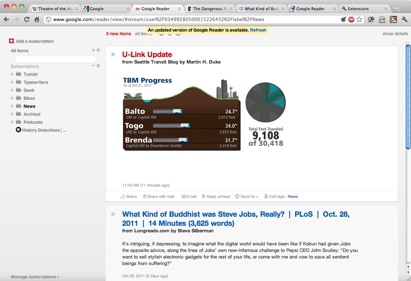
Task: Open Manage subscriptions link
Action: [x=34, y=277]
